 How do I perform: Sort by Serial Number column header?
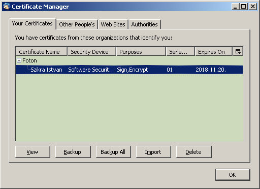pyautogui.click(x=180, y=52)
